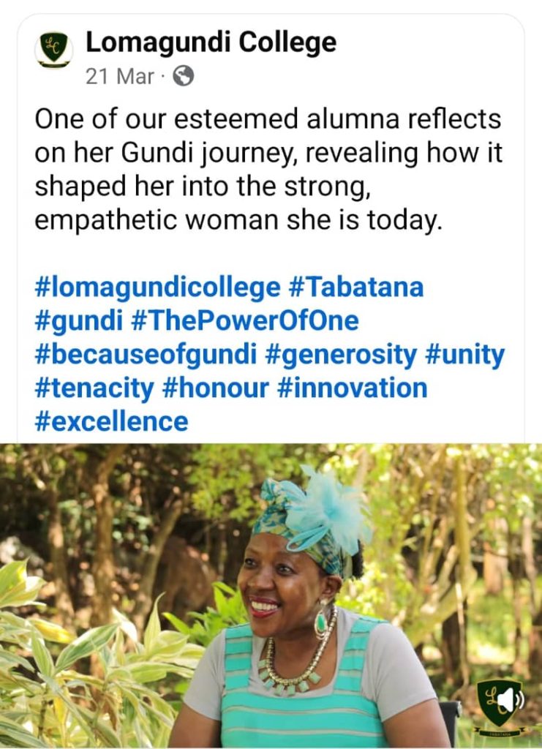Screen dimensions: 542x749
Task: Open Lomagundi College profile picture
Action: [54, 50]
